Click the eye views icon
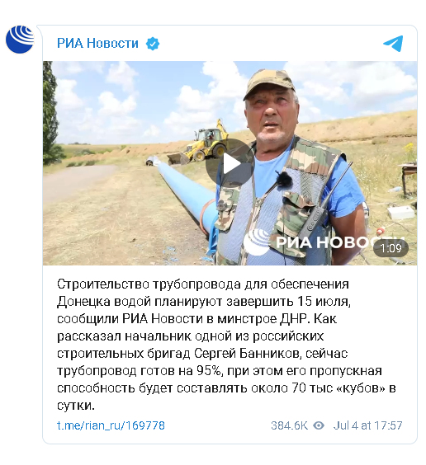The height and width of the screenshot is (465, 426). pyautogui.click(x=319, y=425)
